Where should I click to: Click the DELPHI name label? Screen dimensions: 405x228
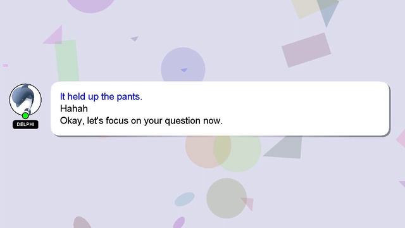pos(25,124)
